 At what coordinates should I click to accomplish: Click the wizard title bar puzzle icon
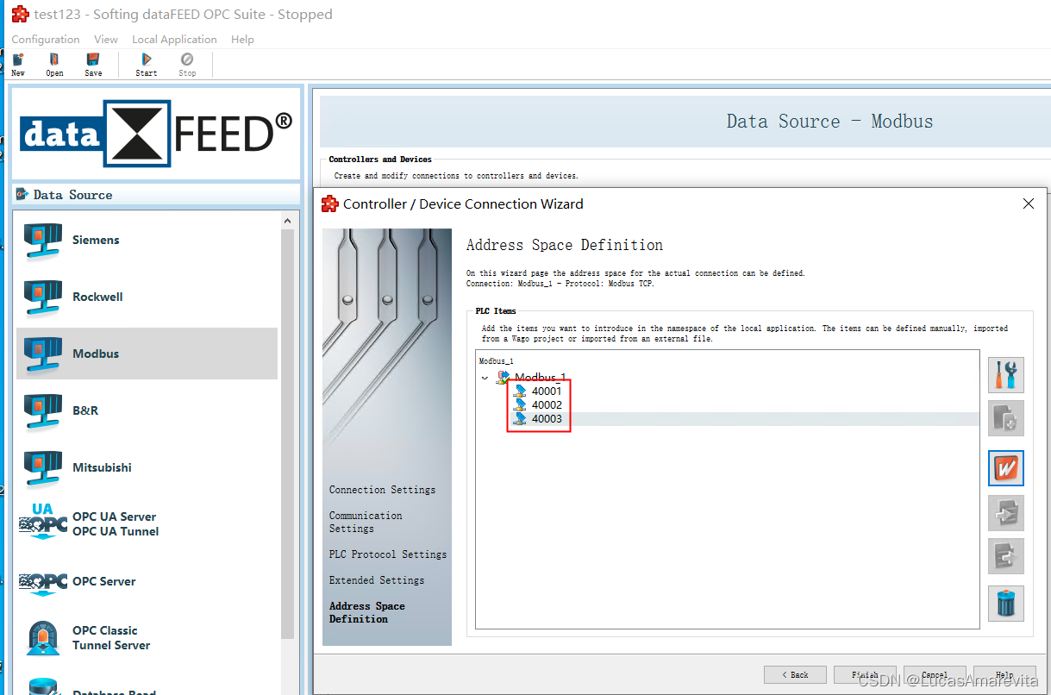[329, 204]
